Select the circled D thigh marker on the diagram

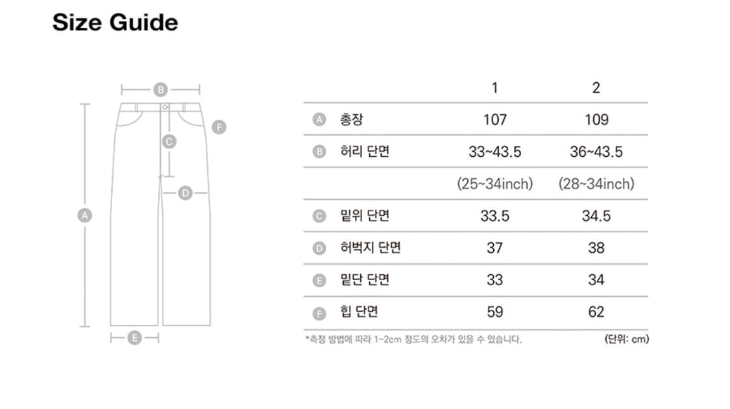click(186, 193)
